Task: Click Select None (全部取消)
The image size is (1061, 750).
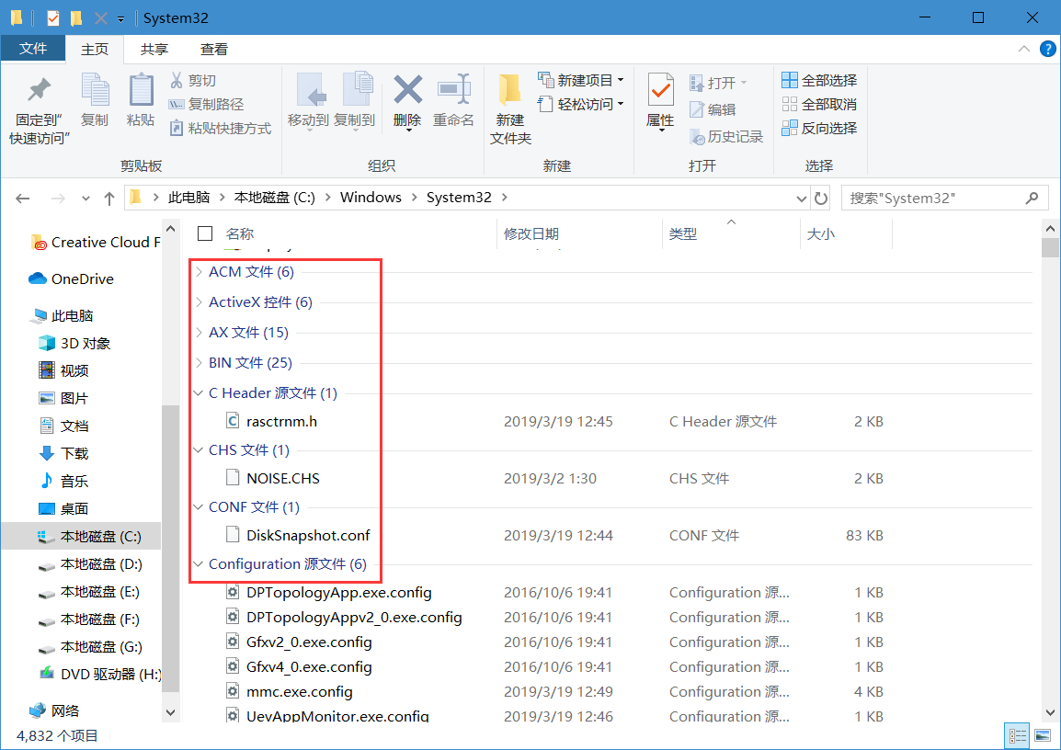Action: (819, 104)
